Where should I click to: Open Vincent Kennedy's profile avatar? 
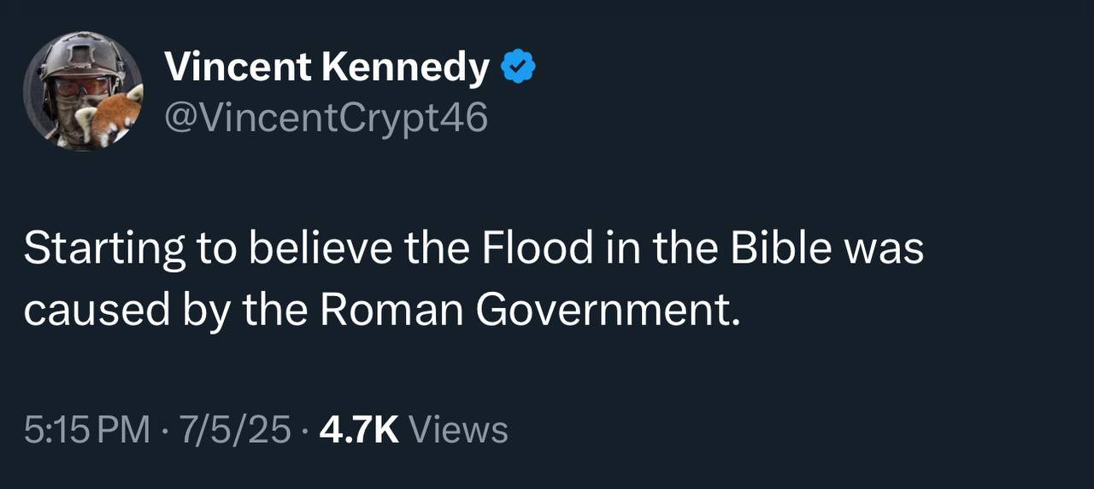point(83,91)
